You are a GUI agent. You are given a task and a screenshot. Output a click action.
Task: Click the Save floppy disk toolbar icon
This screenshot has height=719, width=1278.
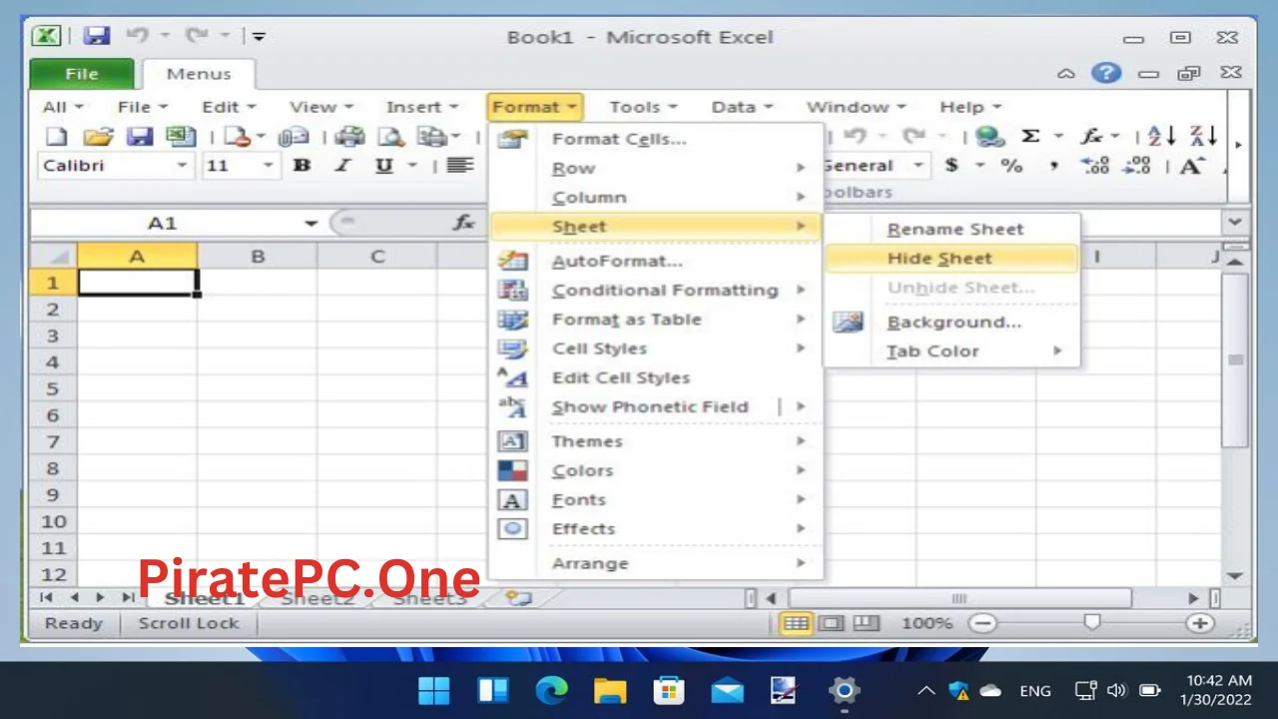pyautogui.click(x=139, y=137)
